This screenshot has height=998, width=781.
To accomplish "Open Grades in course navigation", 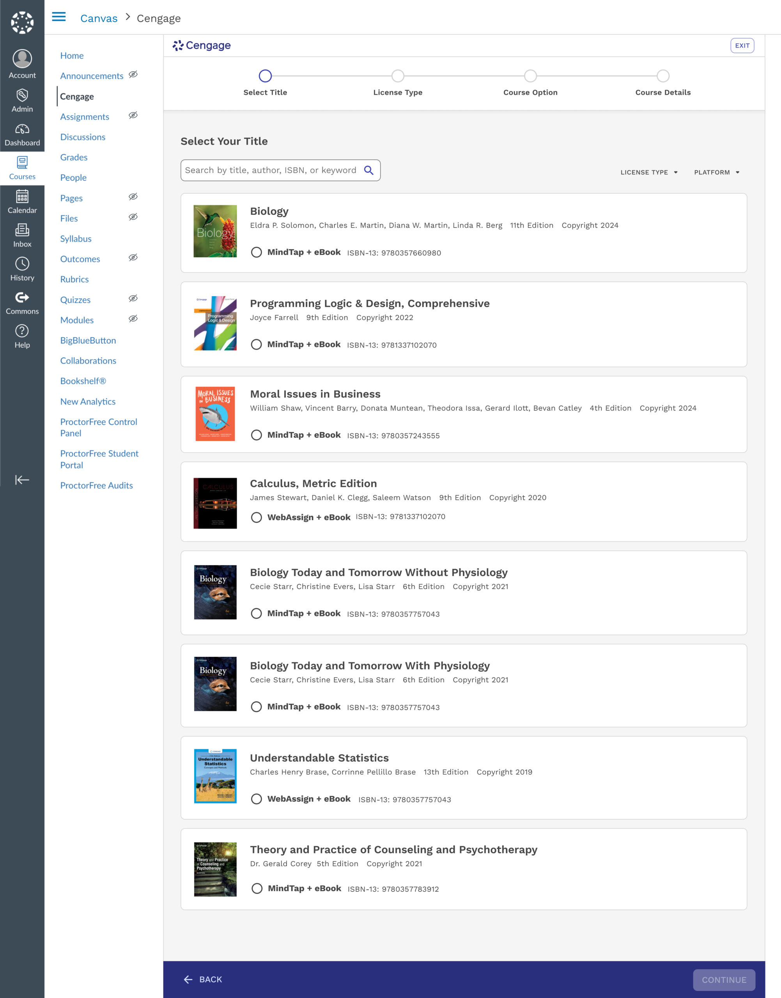I will click(x=74, y=157).
